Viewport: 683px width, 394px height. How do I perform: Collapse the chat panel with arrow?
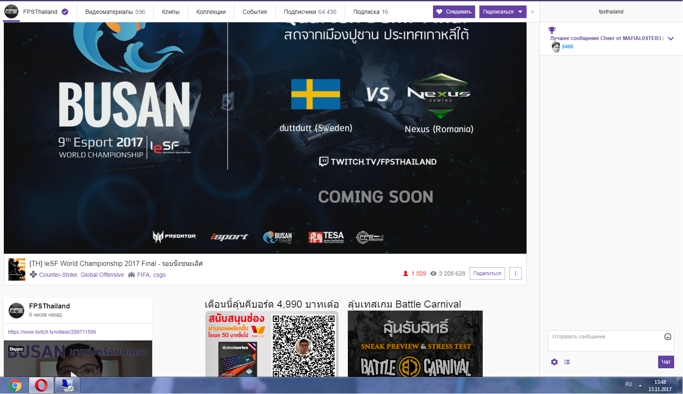tap(533, 12)
